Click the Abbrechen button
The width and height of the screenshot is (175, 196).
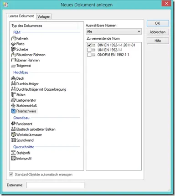click(158, 32)
